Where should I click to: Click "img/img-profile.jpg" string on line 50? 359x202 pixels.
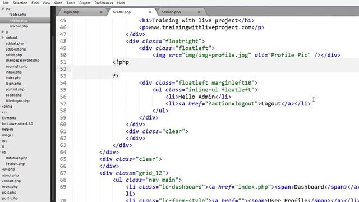tap(217, 55)
